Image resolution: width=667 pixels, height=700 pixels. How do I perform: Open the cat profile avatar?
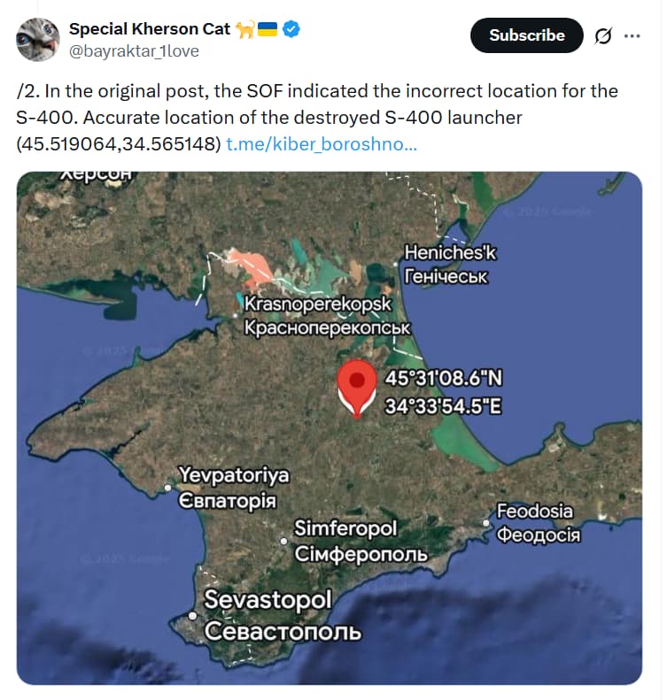click(38, 39)
